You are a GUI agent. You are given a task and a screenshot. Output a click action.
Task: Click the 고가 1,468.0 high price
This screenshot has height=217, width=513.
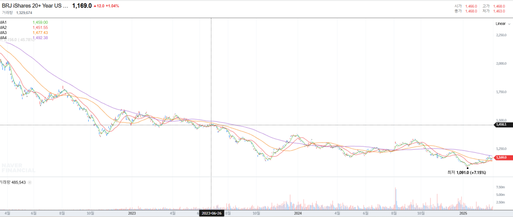pyautogui.click(x=494, y=6)
